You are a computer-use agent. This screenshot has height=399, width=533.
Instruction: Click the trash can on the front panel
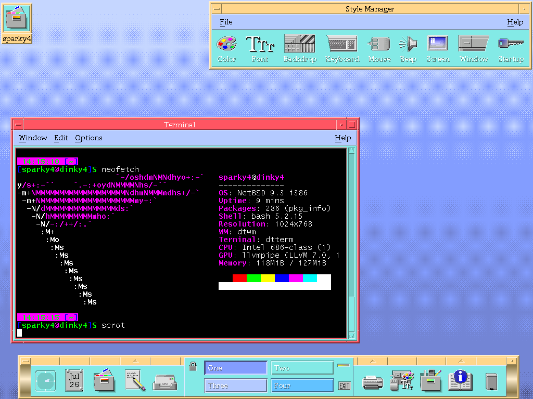pyautogui.click(x=491, y=382)
